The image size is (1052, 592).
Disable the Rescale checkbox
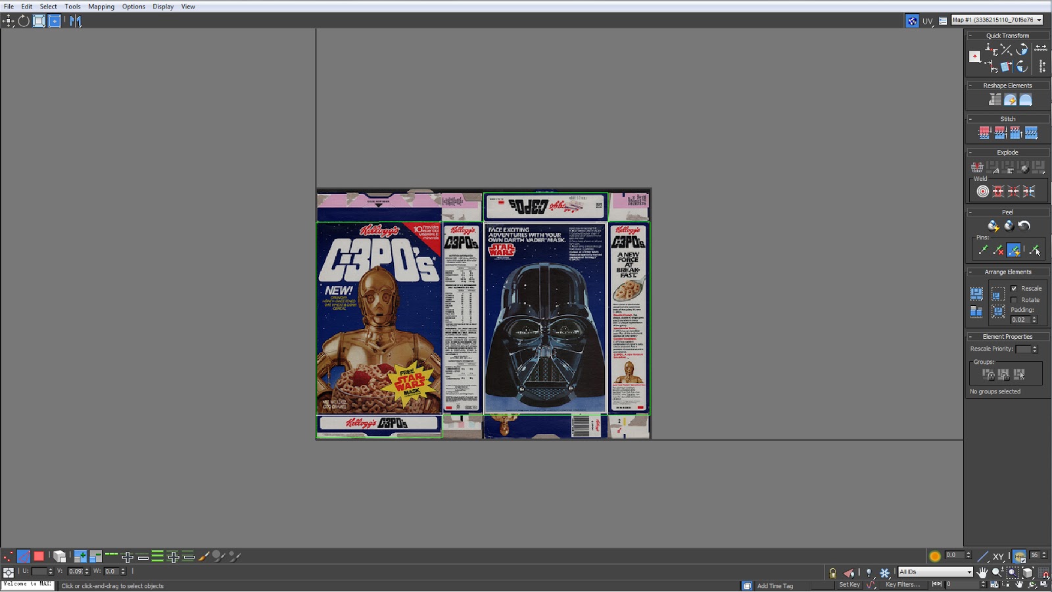click(1014, 289)
